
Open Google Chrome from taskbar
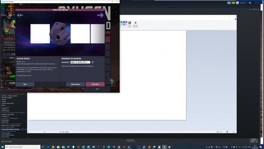click(119, 147)
